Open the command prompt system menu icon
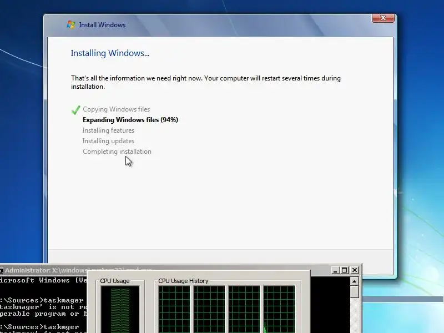Image resolution: width=444 pixels, height=333 pixels. click(2, 271)
